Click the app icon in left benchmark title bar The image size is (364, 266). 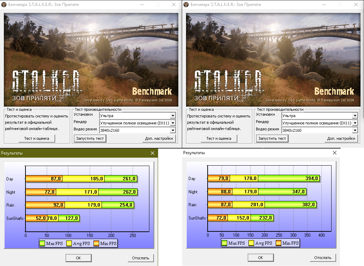tap(4, 5)
